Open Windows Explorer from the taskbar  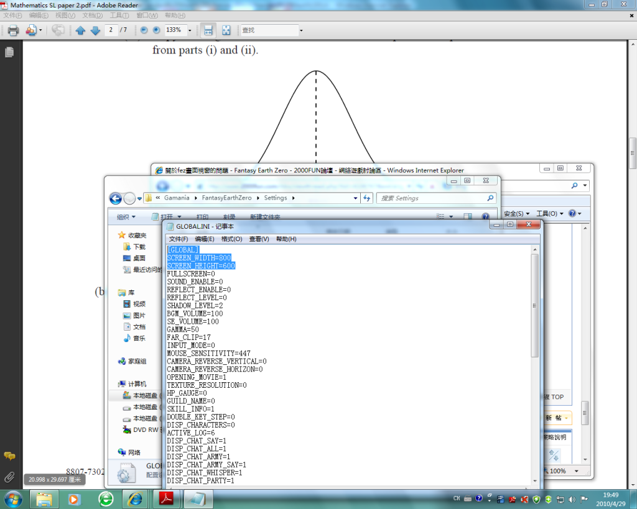[x=44, y=499]
